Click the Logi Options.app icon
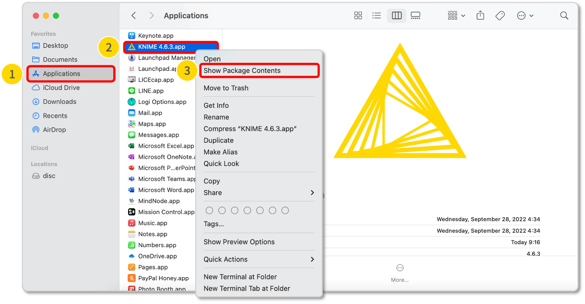 pyautogui.click(x=132, y=102)
